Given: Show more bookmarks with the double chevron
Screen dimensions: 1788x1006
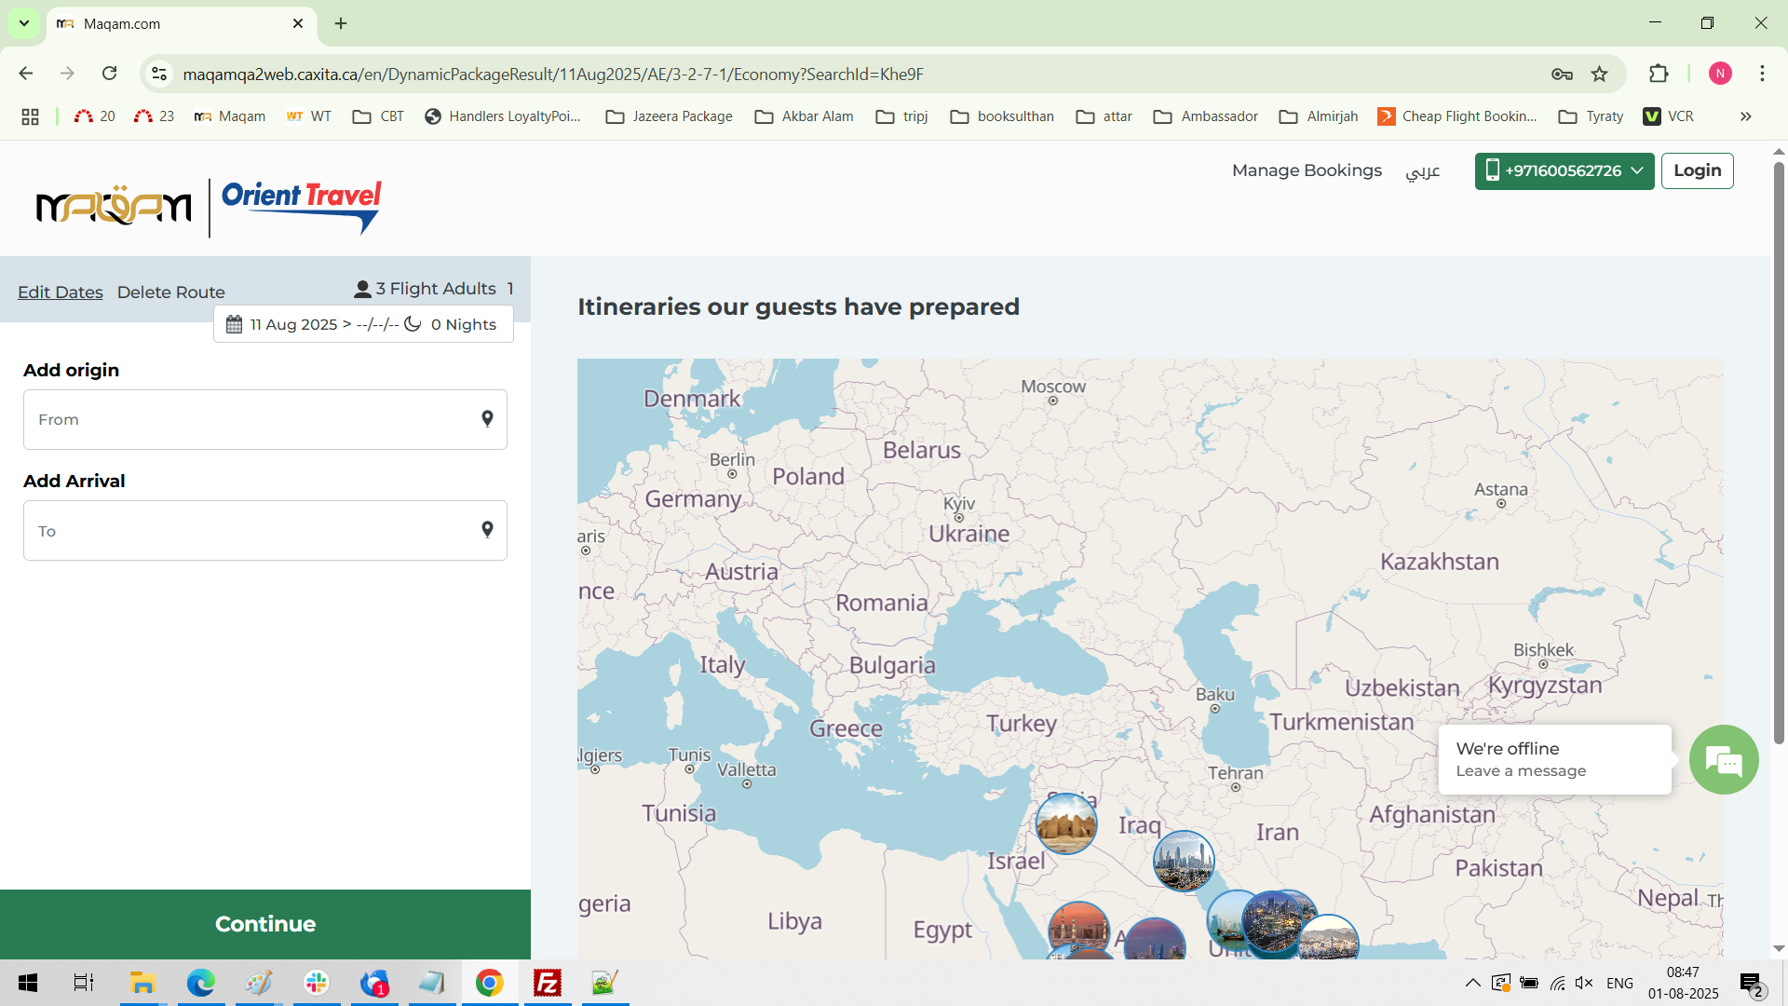Looking at the screenshot, I should pos(1745,116).
